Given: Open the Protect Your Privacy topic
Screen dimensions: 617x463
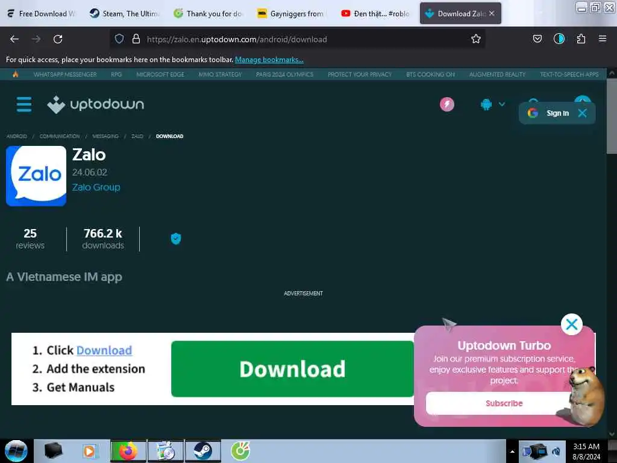Looking at the screenshot, I should pyautogui.click(x=360, y=74).
